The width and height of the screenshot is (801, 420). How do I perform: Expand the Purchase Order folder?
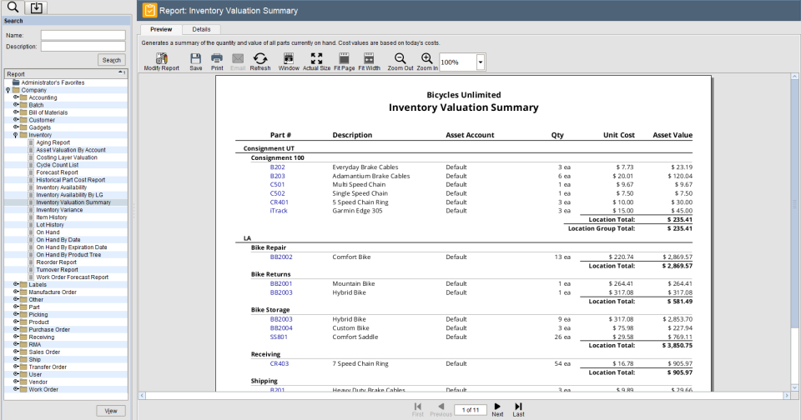click(15, 329)
